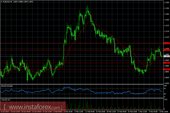Viewport: 170px width, 113px height.
Task: Click the 8 Mar 20:00 time label
Action: [x=164, y=111]
